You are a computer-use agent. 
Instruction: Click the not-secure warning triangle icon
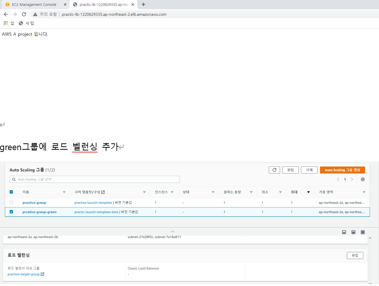pos(35,15)
